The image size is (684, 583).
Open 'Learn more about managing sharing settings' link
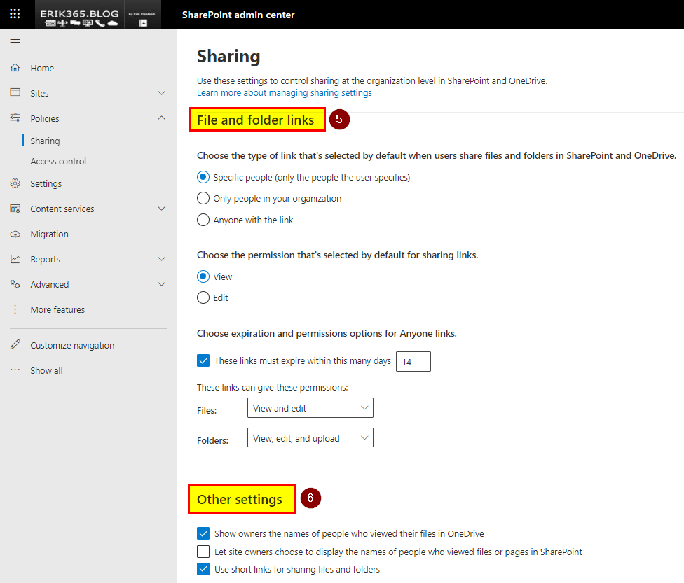pyautogui.click(x=284, y=92)
